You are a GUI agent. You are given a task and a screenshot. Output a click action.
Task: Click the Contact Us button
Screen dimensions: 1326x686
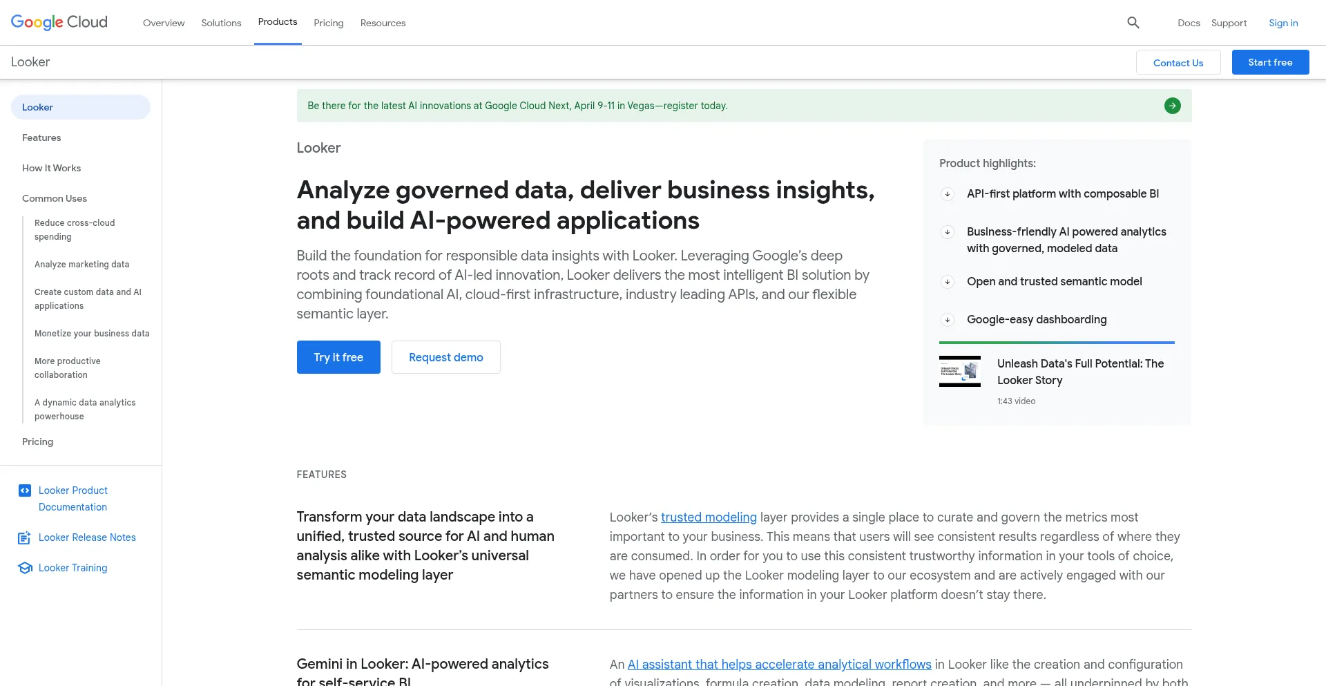[1178, 62]
